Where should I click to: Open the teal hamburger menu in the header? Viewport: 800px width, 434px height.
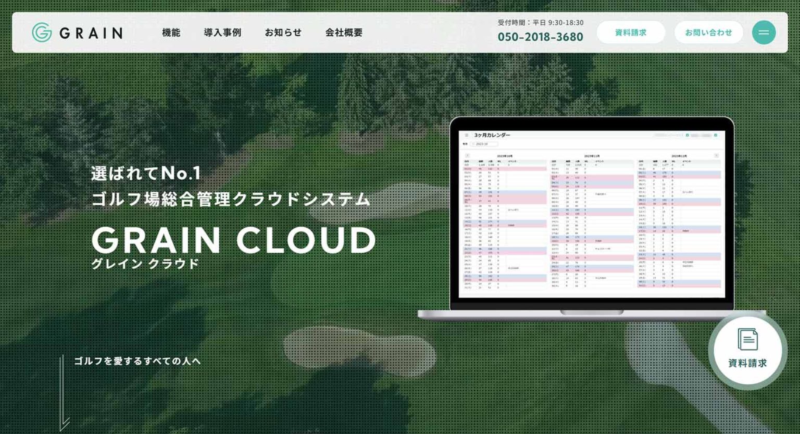(x=764, y=32)
